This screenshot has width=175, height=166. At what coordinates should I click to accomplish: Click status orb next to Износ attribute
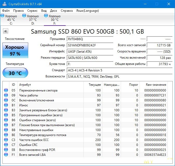(6, 105)
